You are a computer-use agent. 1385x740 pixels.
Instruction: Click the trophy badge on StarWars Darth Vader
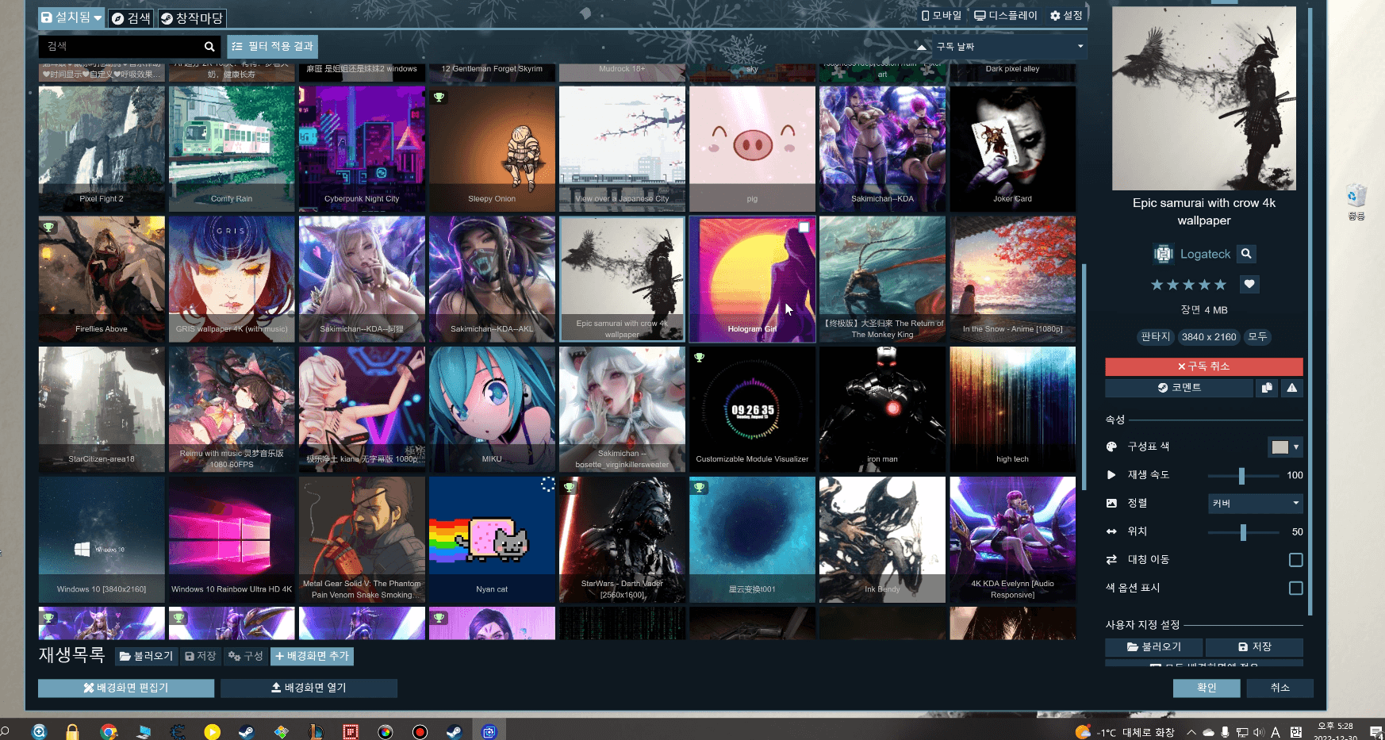(x=569, y=487)
